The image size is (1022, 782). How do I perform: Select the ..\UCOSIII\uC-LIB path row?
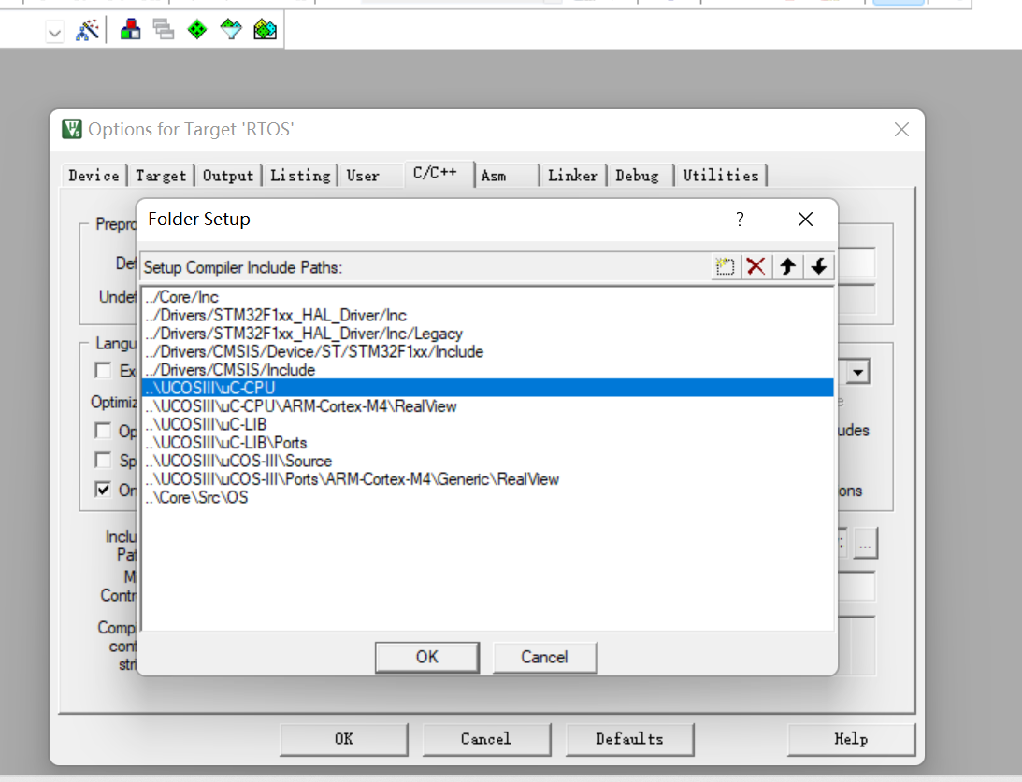pyautogui.click(x=487, y=424)
